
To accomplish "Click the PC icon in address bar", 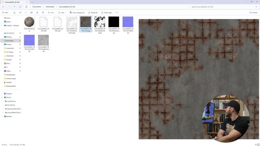I will coord(26,7).
